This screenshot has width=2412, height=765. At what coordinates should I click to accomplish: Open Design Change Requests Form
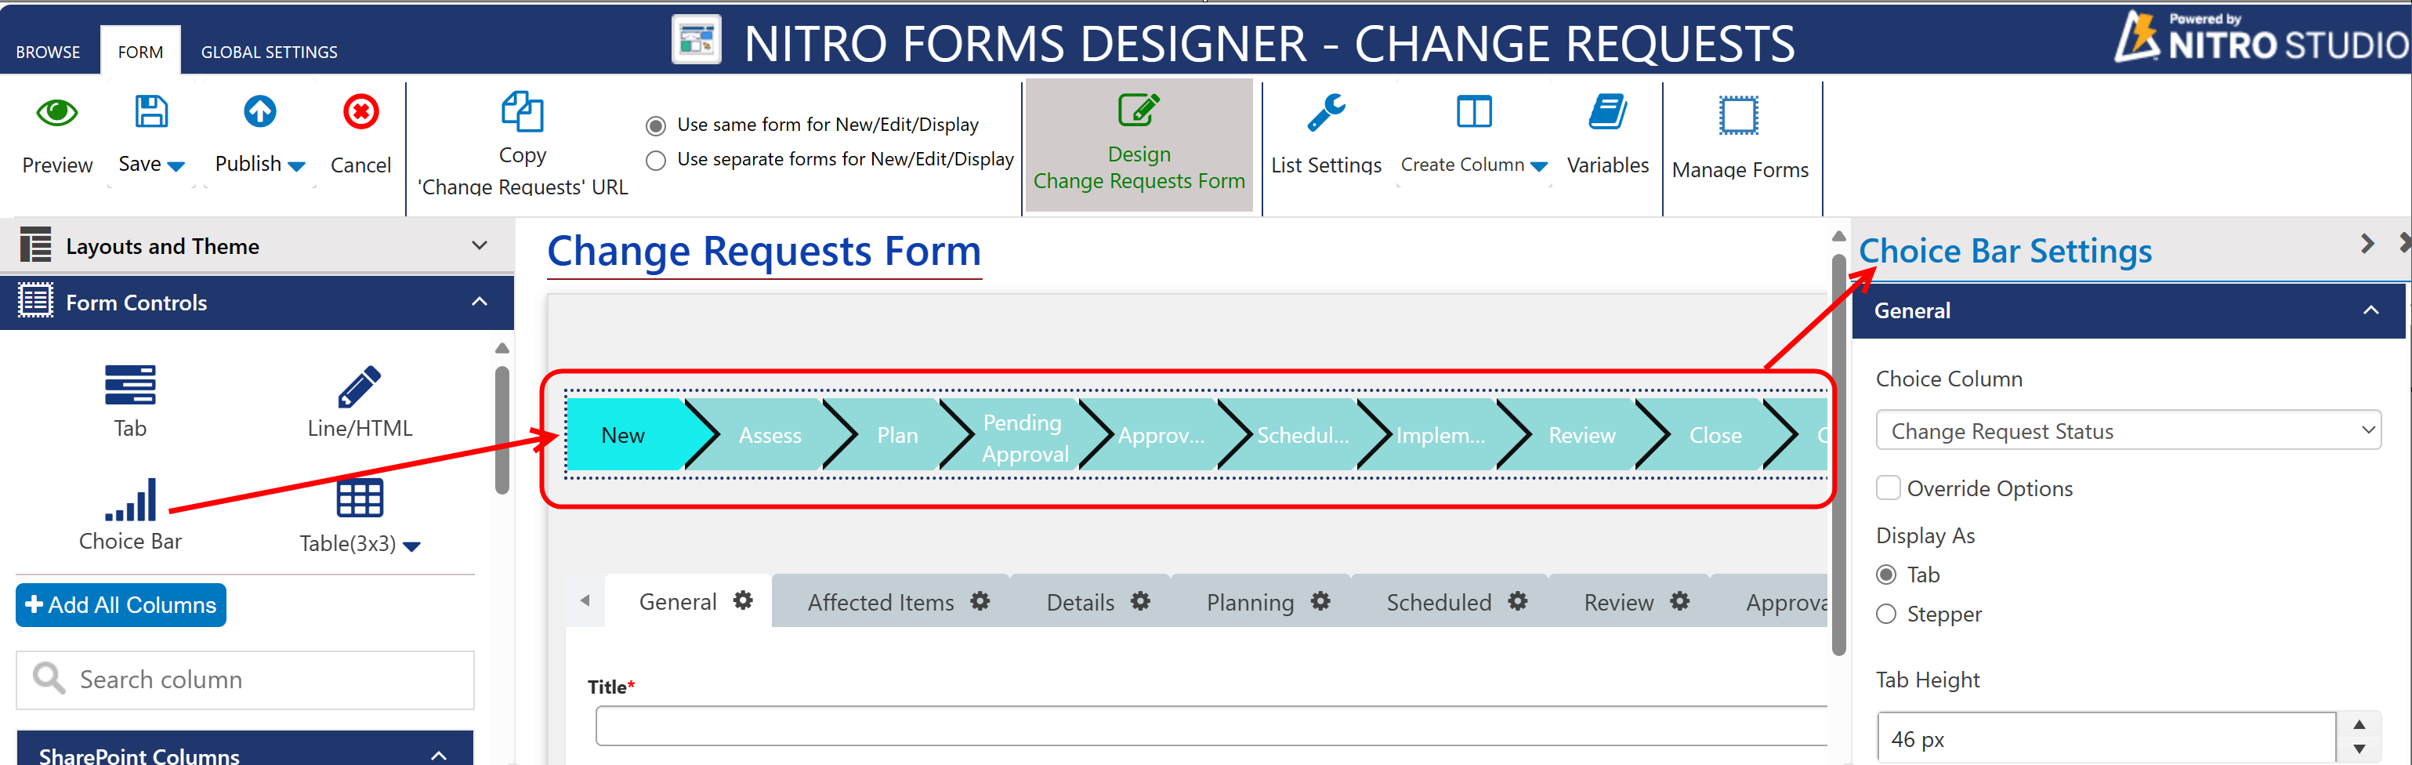point(1139,144)
